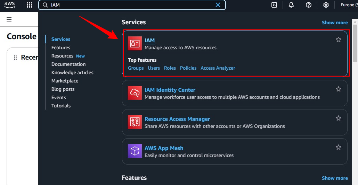
Task: Open the Access Analyzer feature link
Action: coord(218,68)
